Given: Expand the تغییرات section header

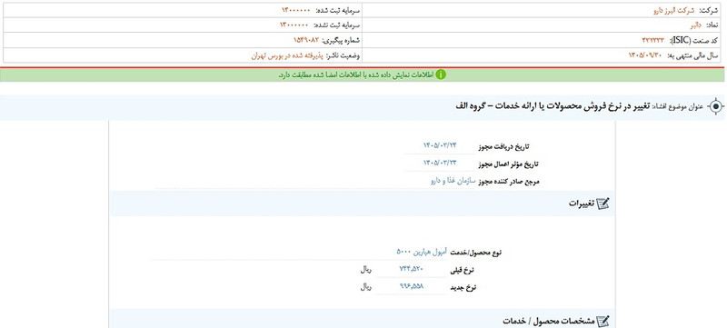Looking at the screenshot, I should coord(363,204).
